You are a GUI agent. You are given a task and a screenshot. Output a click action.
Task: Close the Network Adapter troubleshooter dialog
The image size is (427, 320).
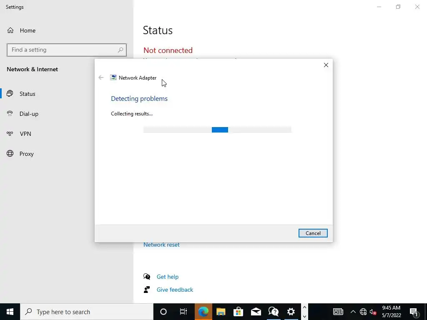326,65
